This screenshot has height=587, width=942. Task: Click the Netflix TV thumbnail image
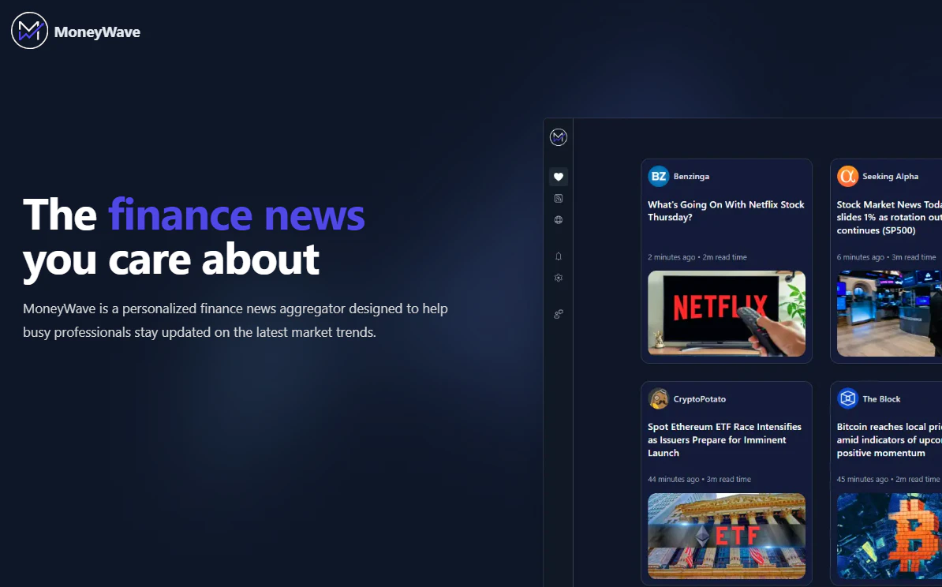click(x=727, y=314)
